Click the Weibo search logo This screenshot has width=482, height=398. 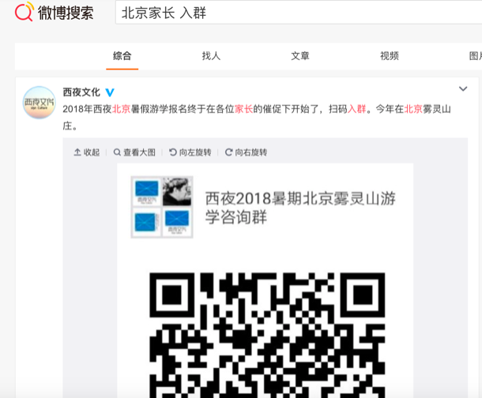pyautogui.click(x=54, y=13)
